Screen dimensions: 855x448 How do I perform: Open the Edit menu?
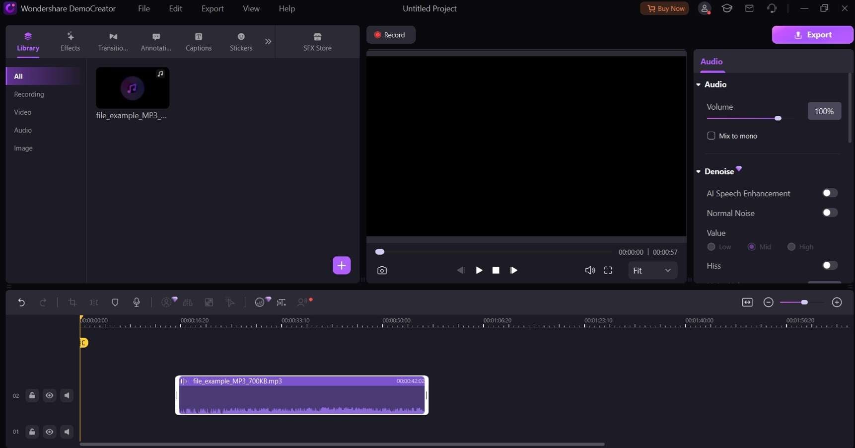(x=176, y=8)
